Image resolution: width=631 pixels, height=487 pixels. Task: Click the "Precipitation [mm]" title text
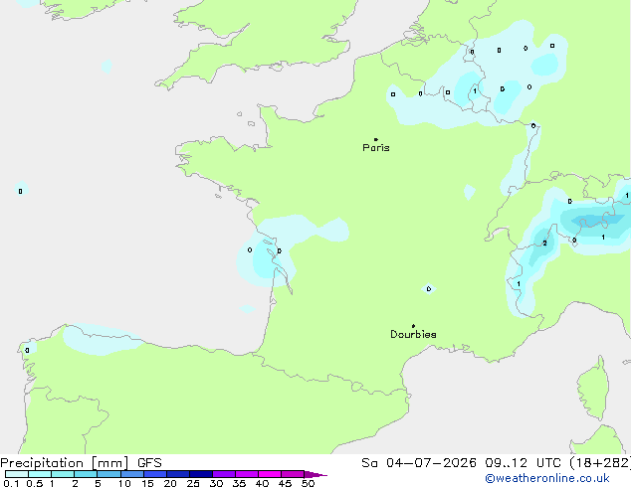click(65, 463)
